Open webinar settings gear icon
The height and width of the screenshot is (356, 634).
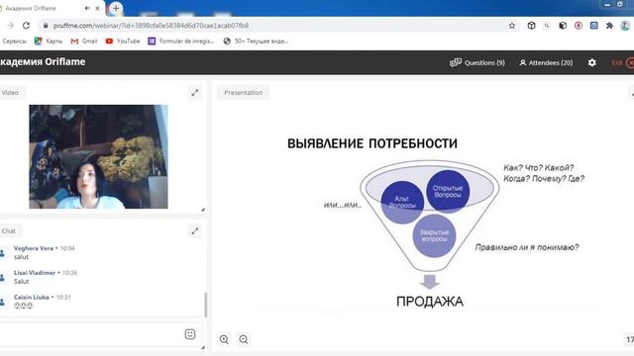(592, 62)
